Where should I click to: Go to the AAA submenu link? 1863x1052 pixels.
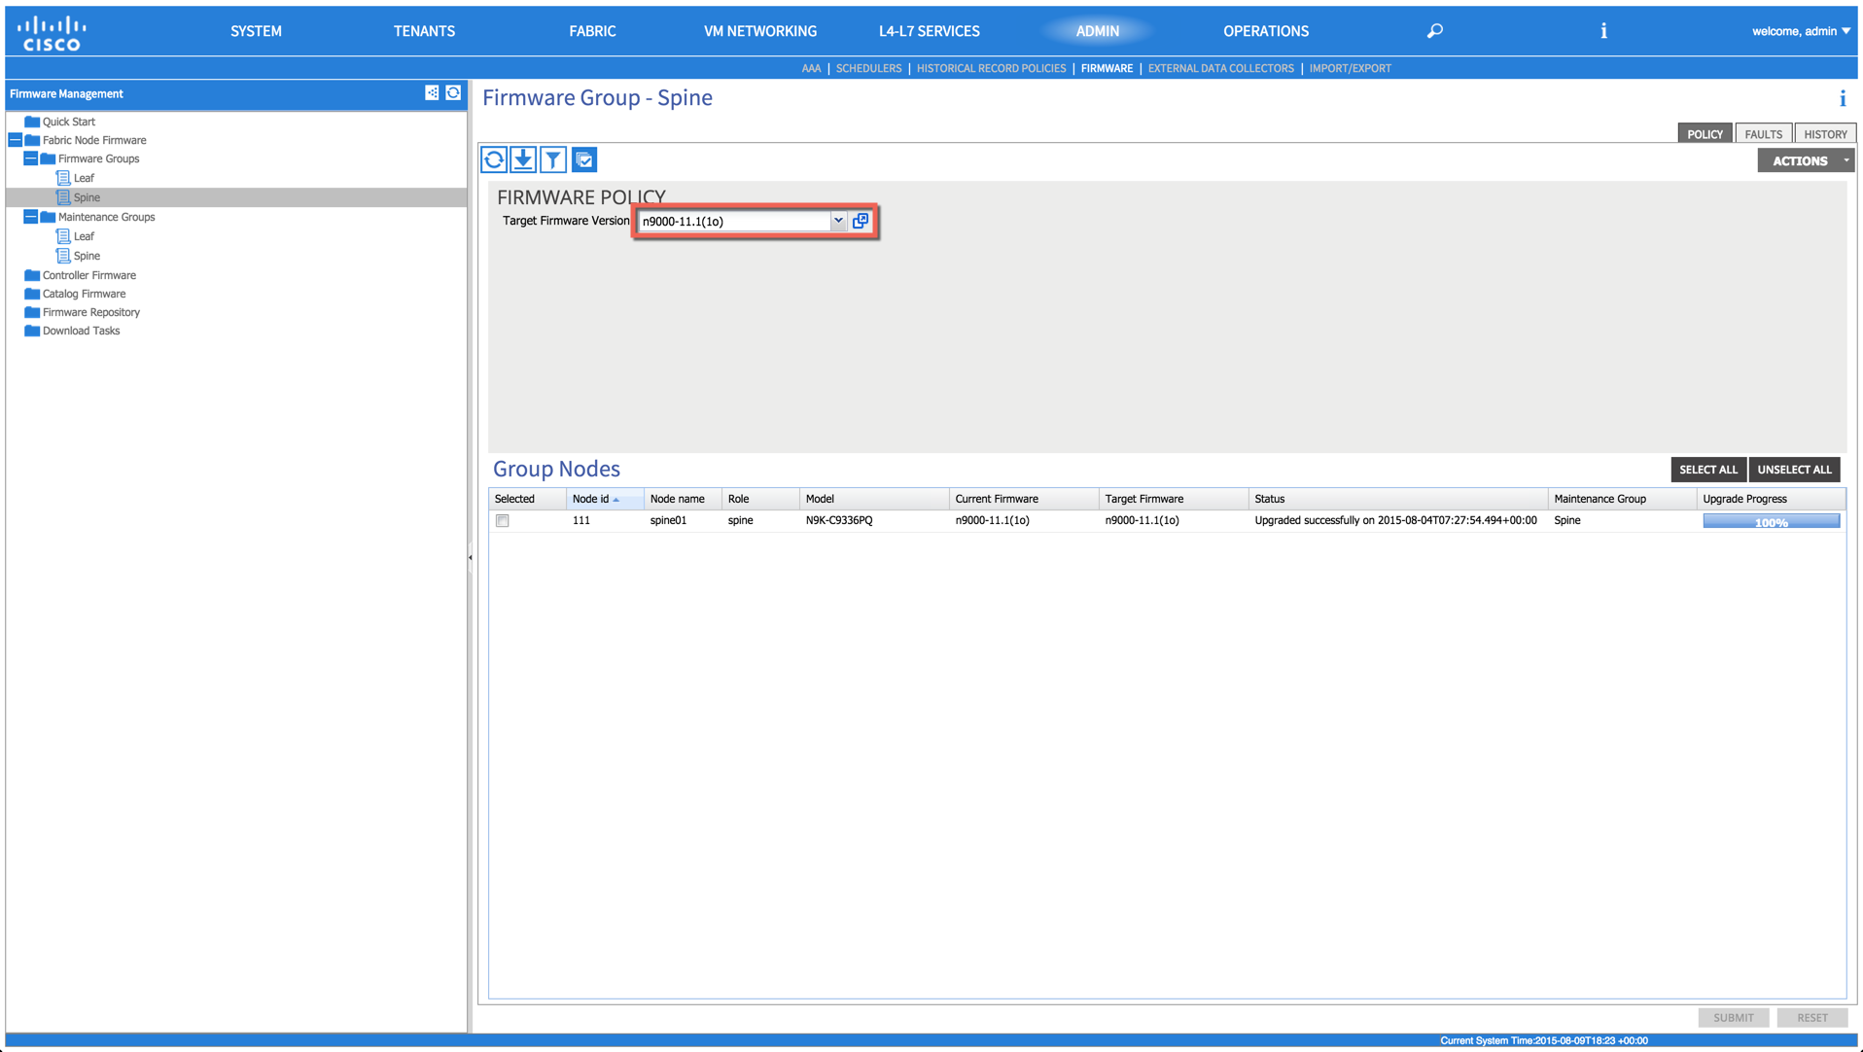(x=811, y=68)
